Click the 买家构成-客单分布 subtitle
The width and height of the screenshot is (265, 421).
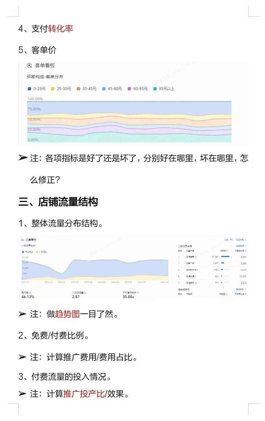(45, 77)
